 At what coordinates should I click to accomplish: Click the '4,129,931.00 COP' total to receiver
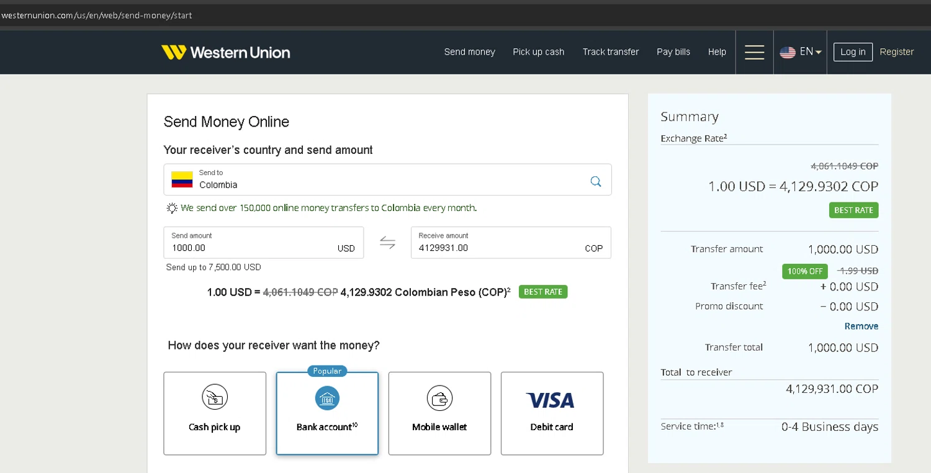[x=832, y=389]
